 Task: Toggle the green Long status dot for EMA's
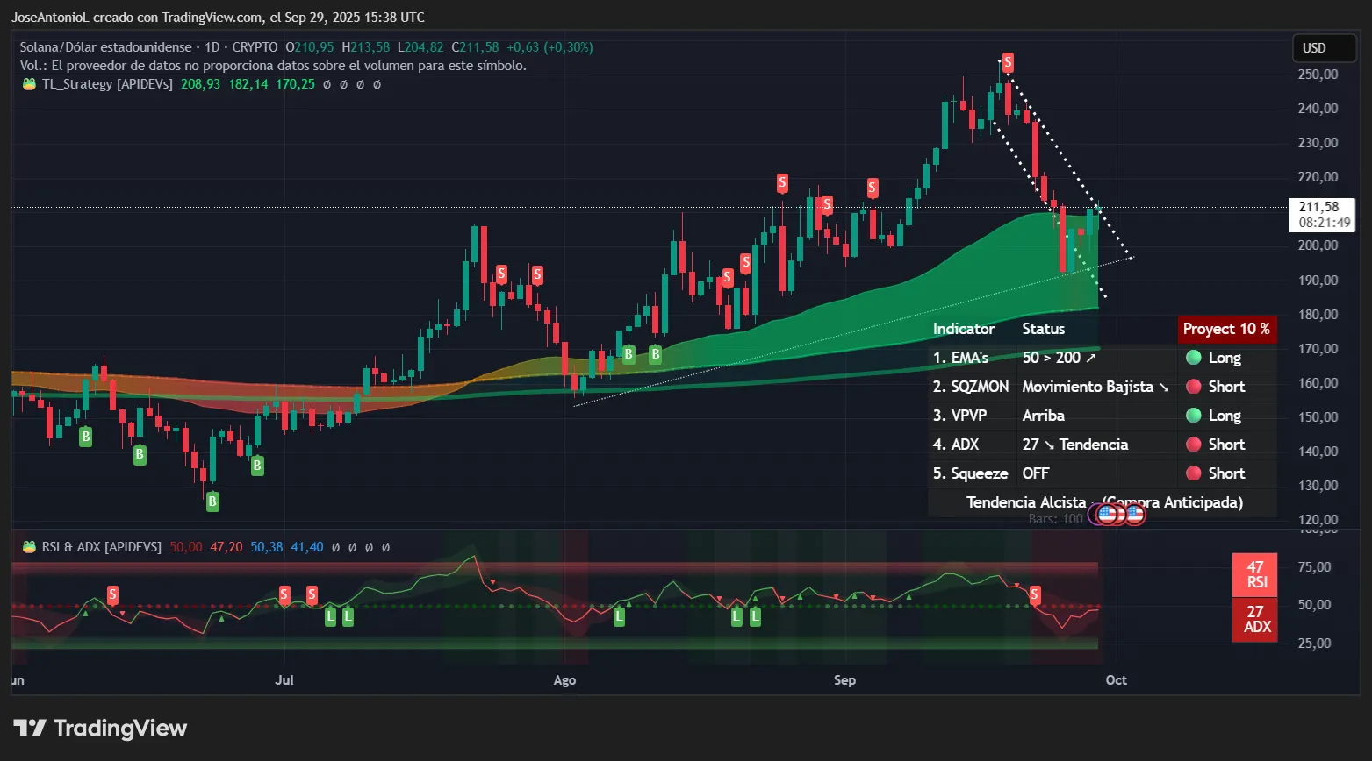1193,358
